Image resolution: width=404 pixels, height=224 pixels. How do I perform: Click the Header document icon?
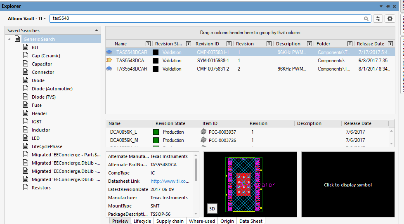click(x=26, y=113)
